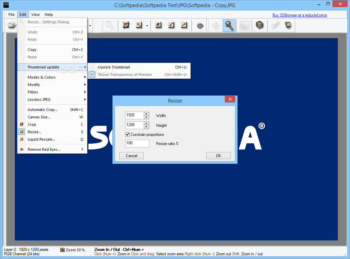350x259 pixels.
Task: Click the 3DBrowser app icon in title bar
Action: coord(6,5)
